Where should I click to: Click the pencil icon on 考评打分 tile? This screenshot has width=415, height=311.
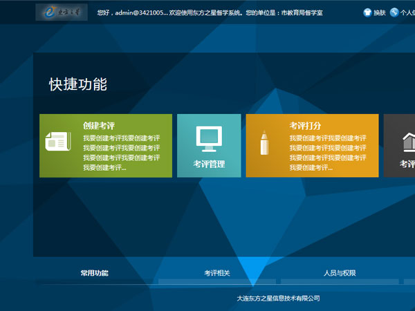click(264, 142)
